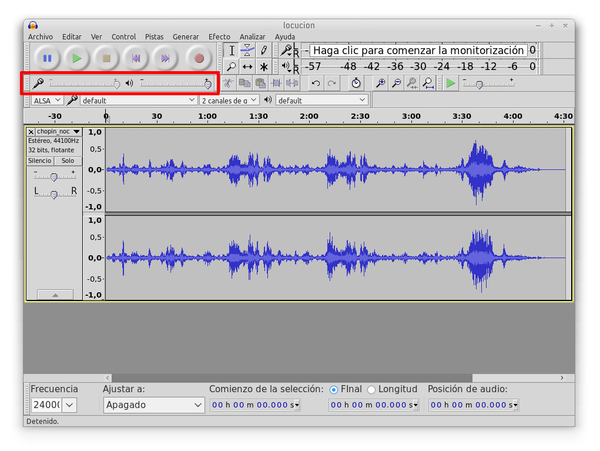Open the audio position time format arrow

[515, 405]
